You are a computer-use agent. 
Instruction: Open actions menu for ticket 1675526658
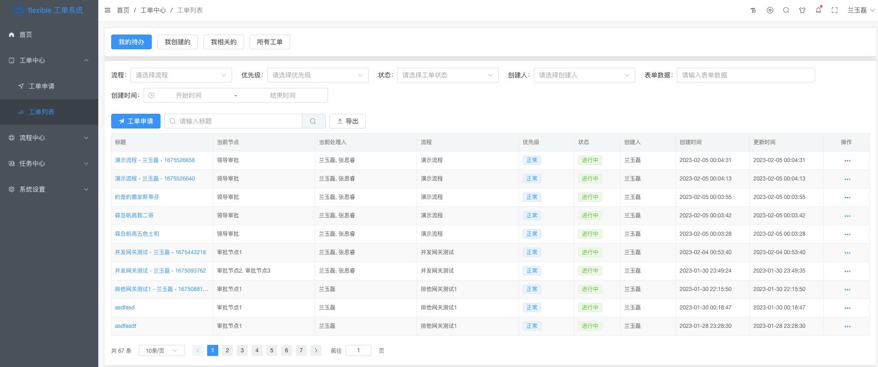tap(847, 161)
